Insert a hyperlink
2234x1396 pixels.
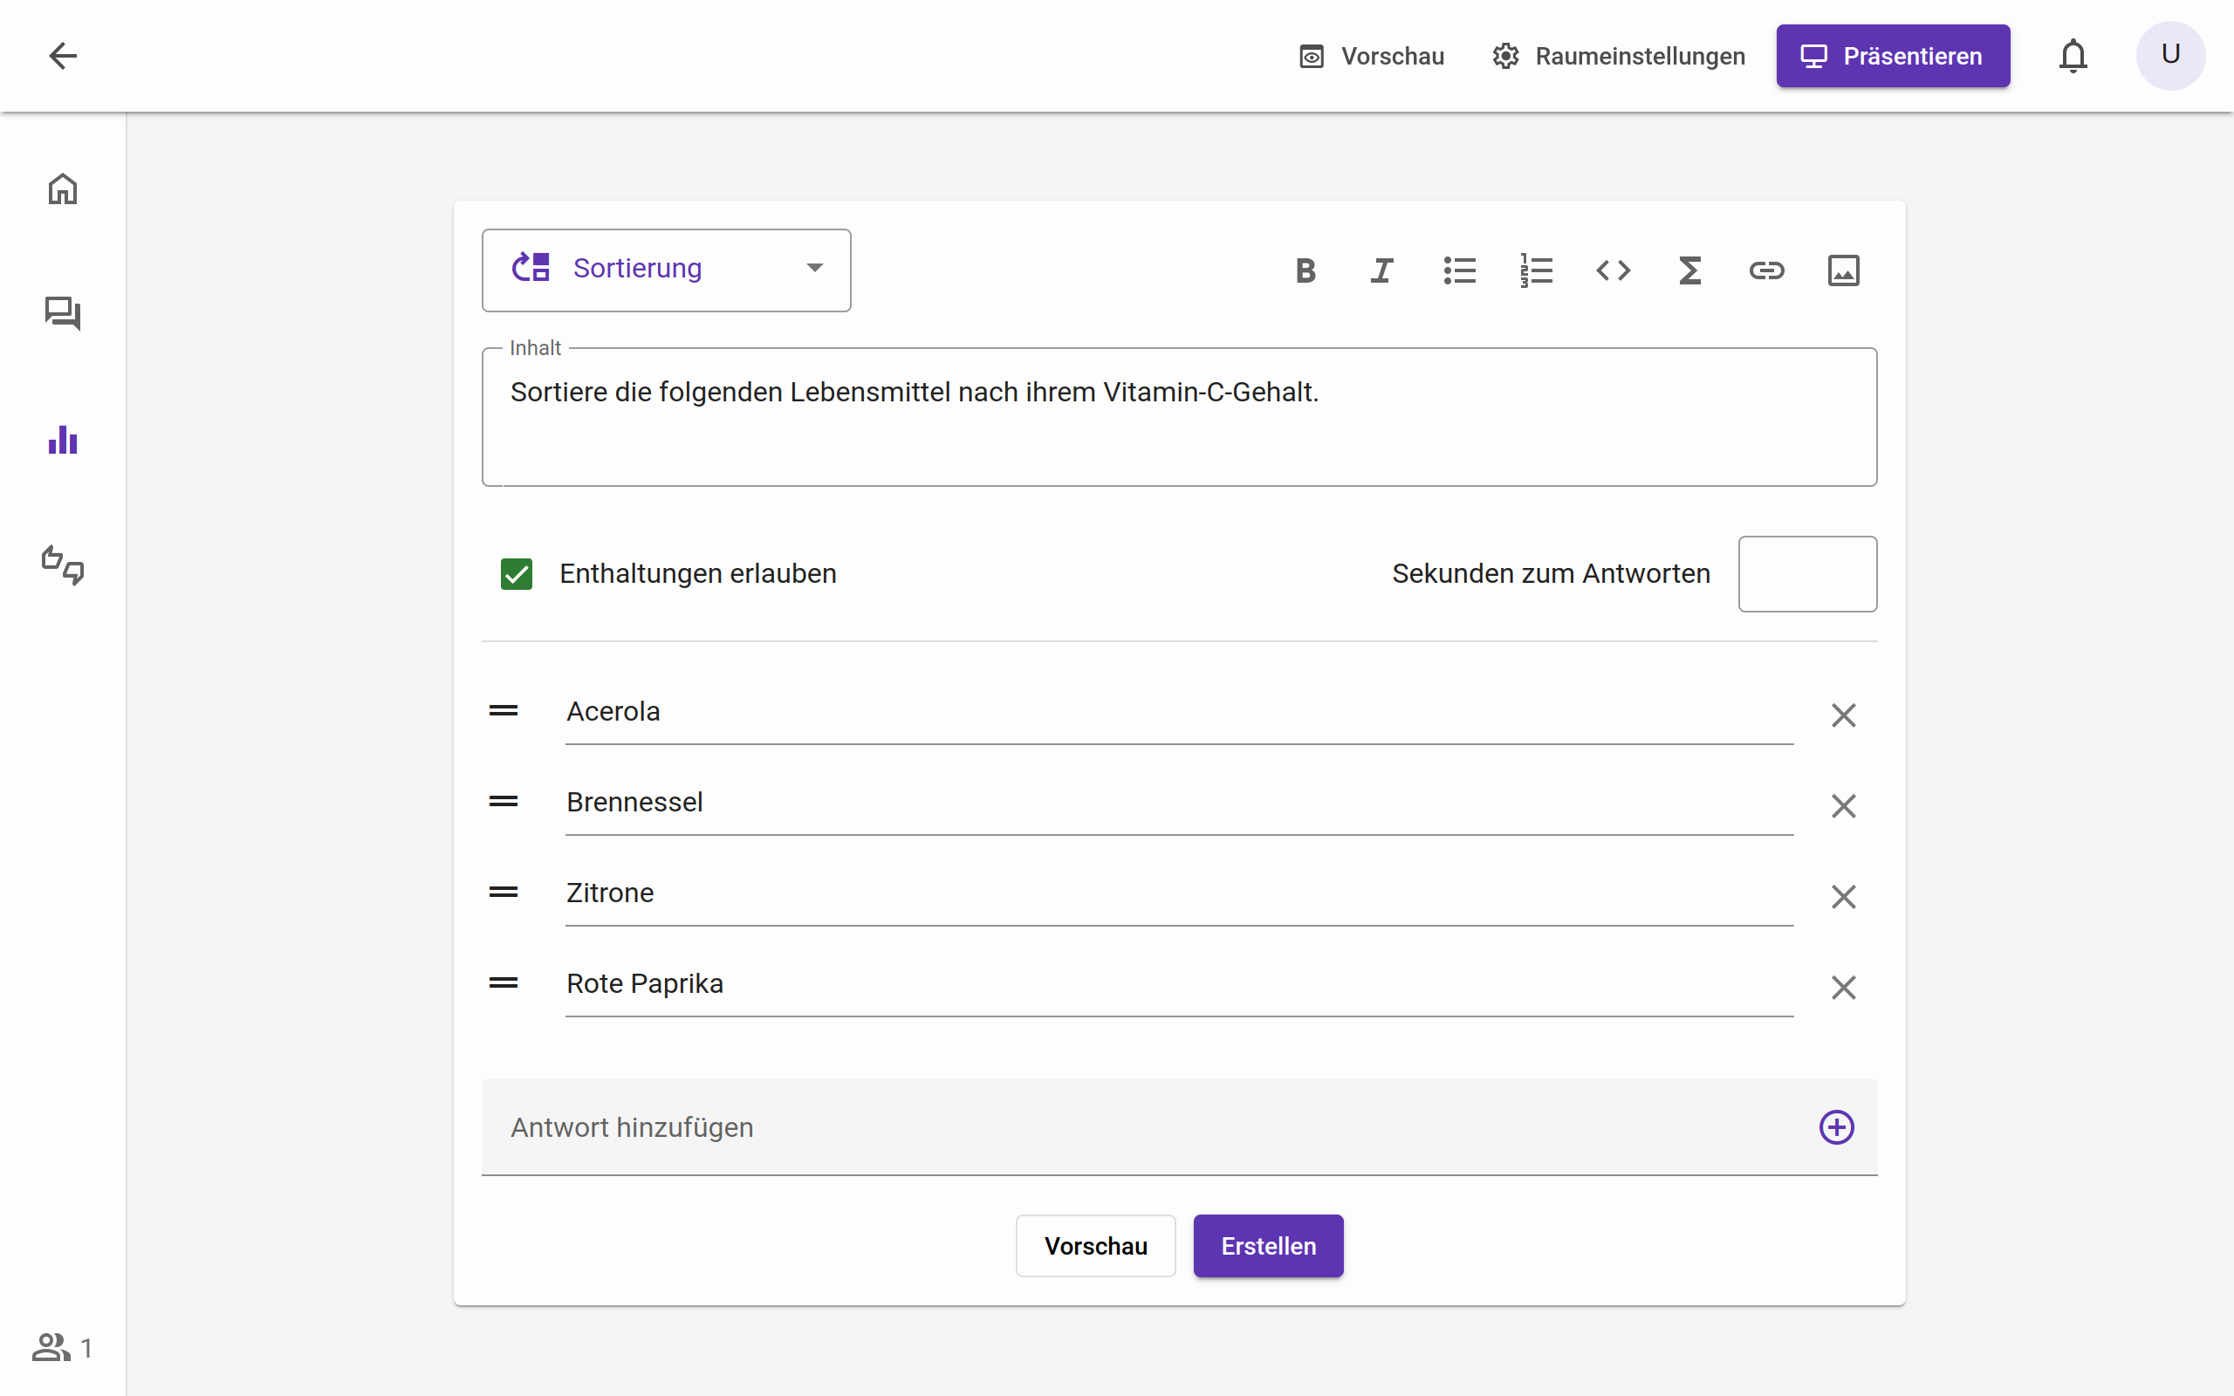pos(1766,270)
